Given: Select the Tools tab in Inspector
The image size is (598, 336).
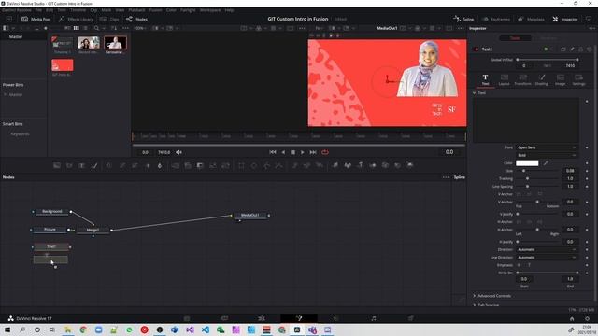Looking at the screenshot, I should click(515, 38).
